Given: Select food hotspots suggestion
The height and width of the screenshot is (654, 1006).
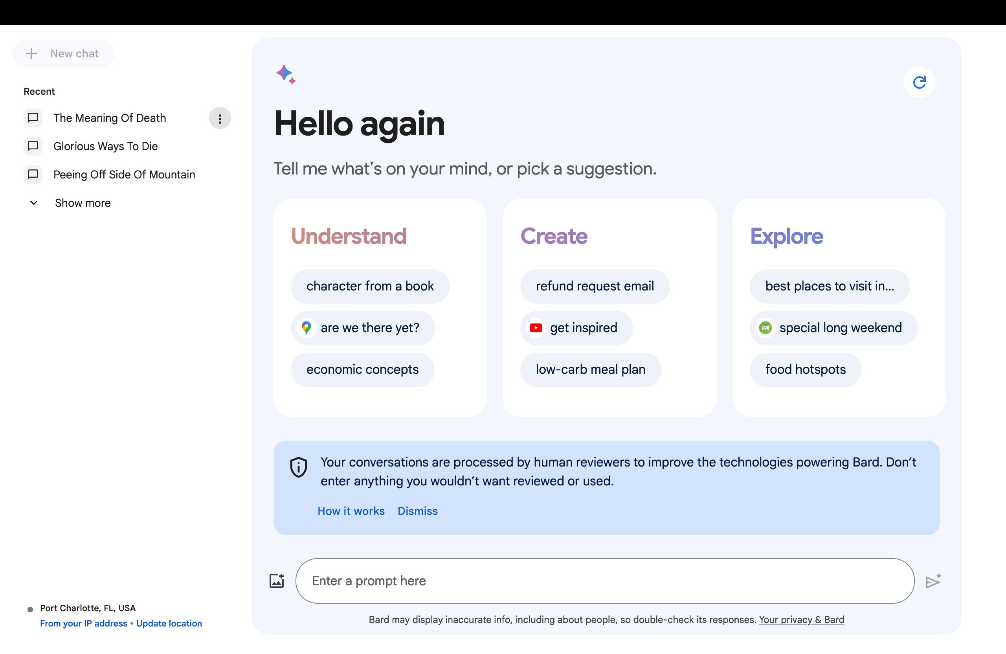Looking at the screenshot, I should tap(806, 369).
